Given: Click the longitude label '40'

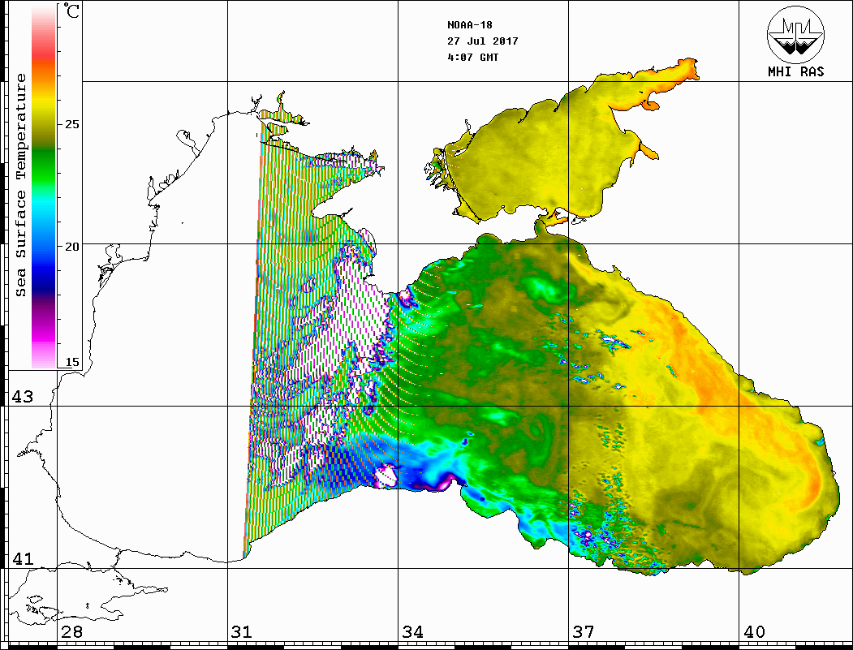Looking at the screenshot, I should [x=754, y=632].
